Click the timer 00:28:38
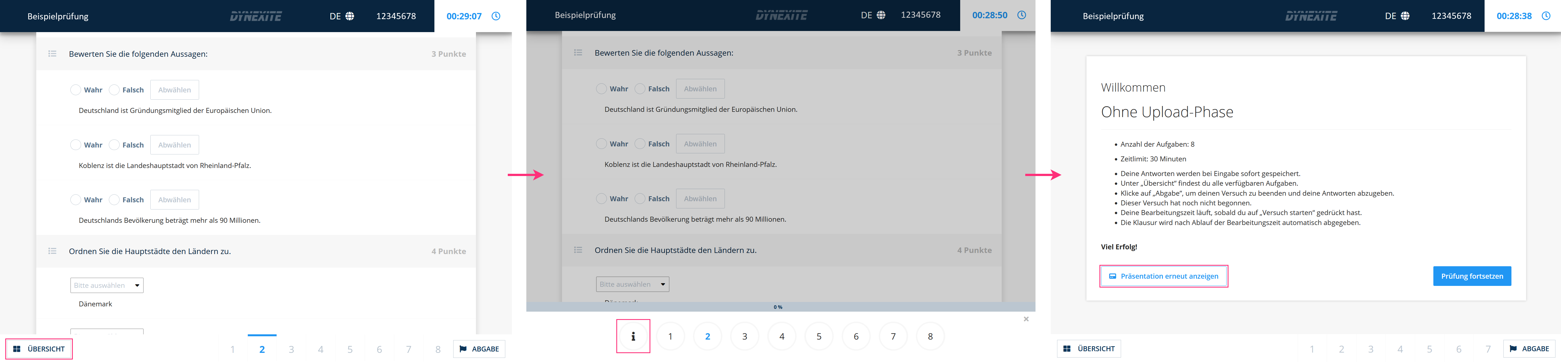Viewport: 1561px width, 362px height. 1514,16
